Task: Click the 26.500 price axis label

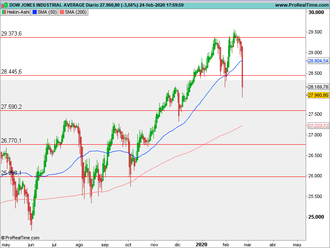Action: click(x=315, y=155)
